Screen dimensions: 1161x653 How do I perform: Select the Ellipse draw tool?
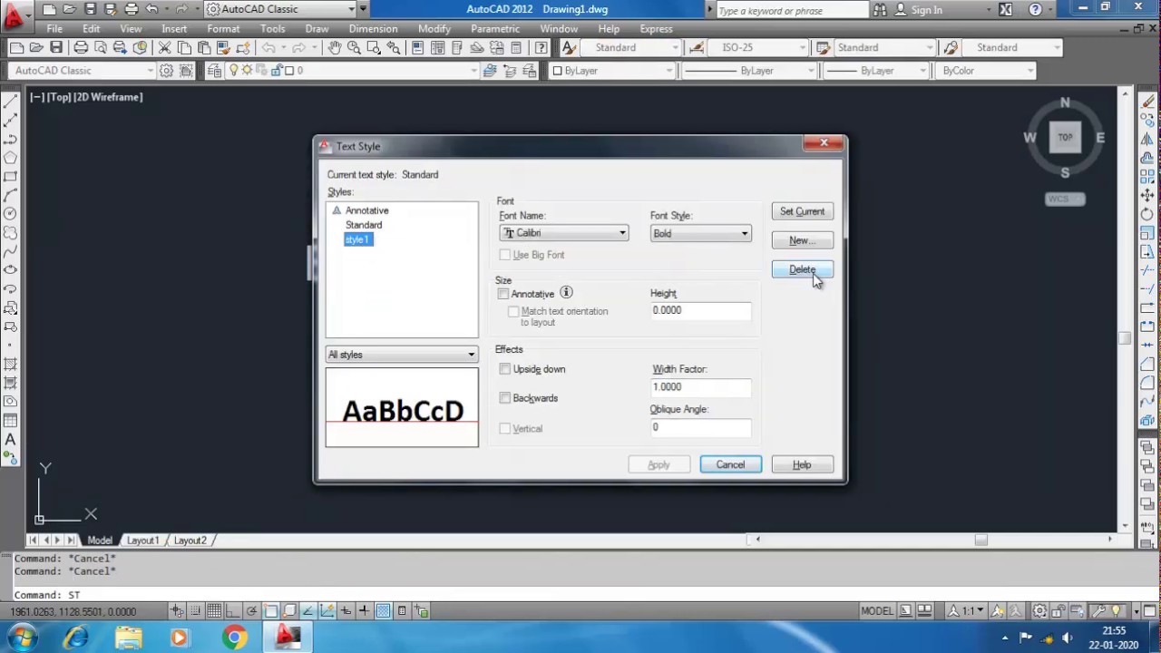[10, 270]
